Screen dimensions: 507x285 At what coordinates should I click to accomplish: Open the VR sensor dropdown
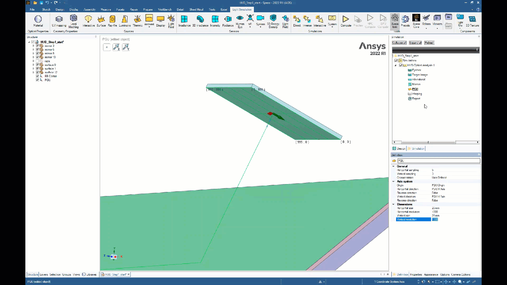coord(250,27)
